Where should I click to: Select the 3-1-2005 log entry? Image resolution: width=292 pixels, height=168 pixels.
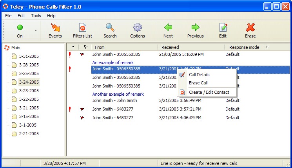(28, 125)
